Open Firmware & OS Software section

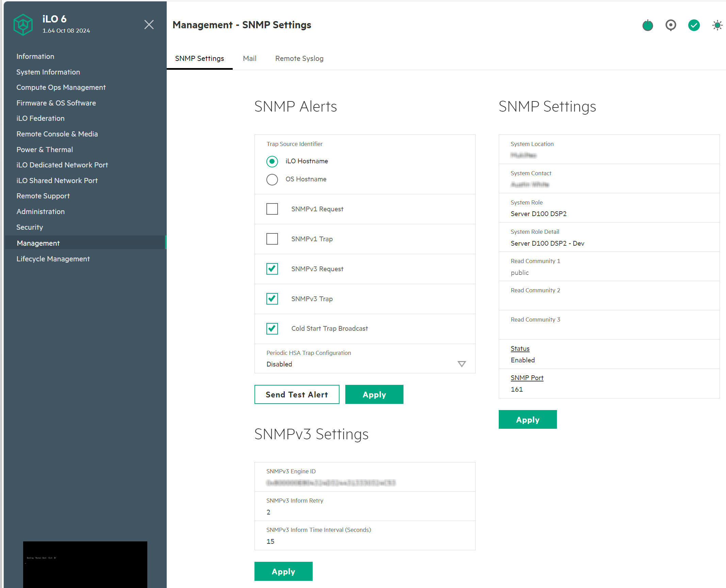[56, 103]
